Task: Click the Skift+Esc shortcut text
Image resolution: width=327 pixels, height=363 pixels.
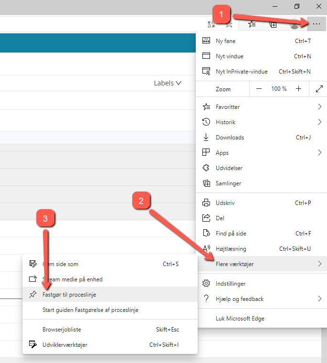Action: coord(167,329)
